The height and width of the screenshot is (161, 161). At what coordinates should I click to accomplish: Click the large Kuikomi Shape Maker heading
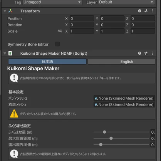(x=33, y=69)
